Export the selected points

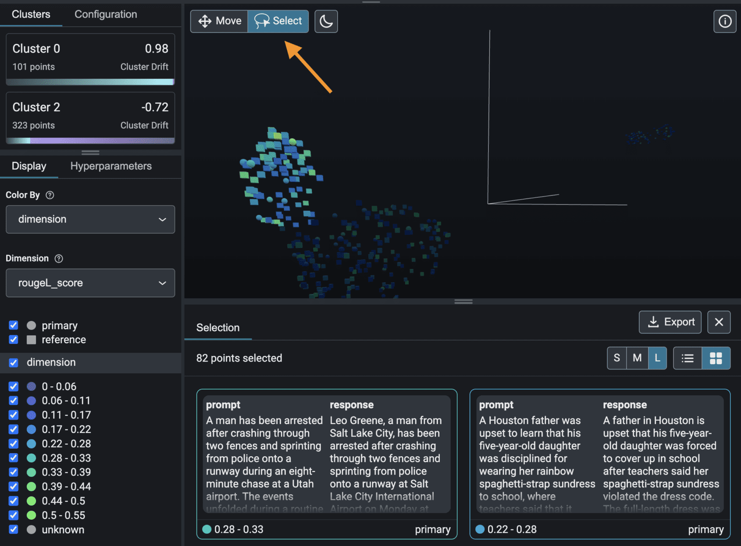[x=670, y=322]
